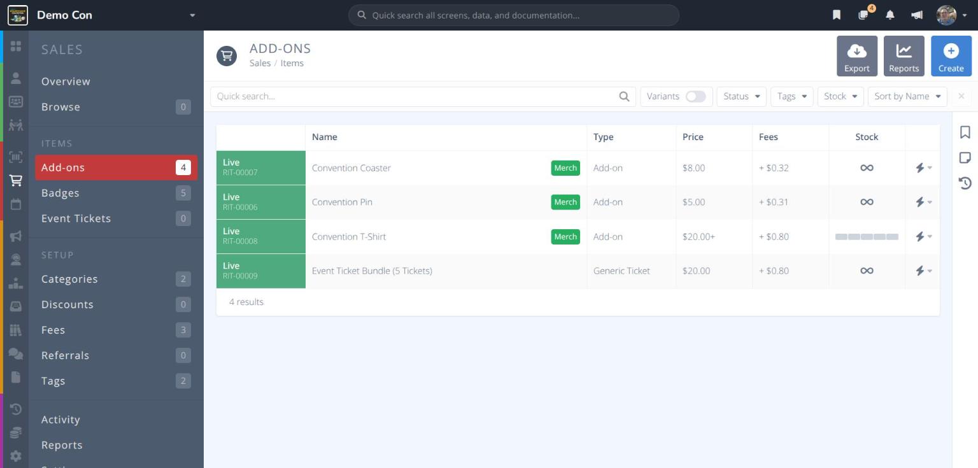Open the settings gear icon in the left rail
Image resolution: width=978 pixels, height=468 pixels.
point(16,456)
